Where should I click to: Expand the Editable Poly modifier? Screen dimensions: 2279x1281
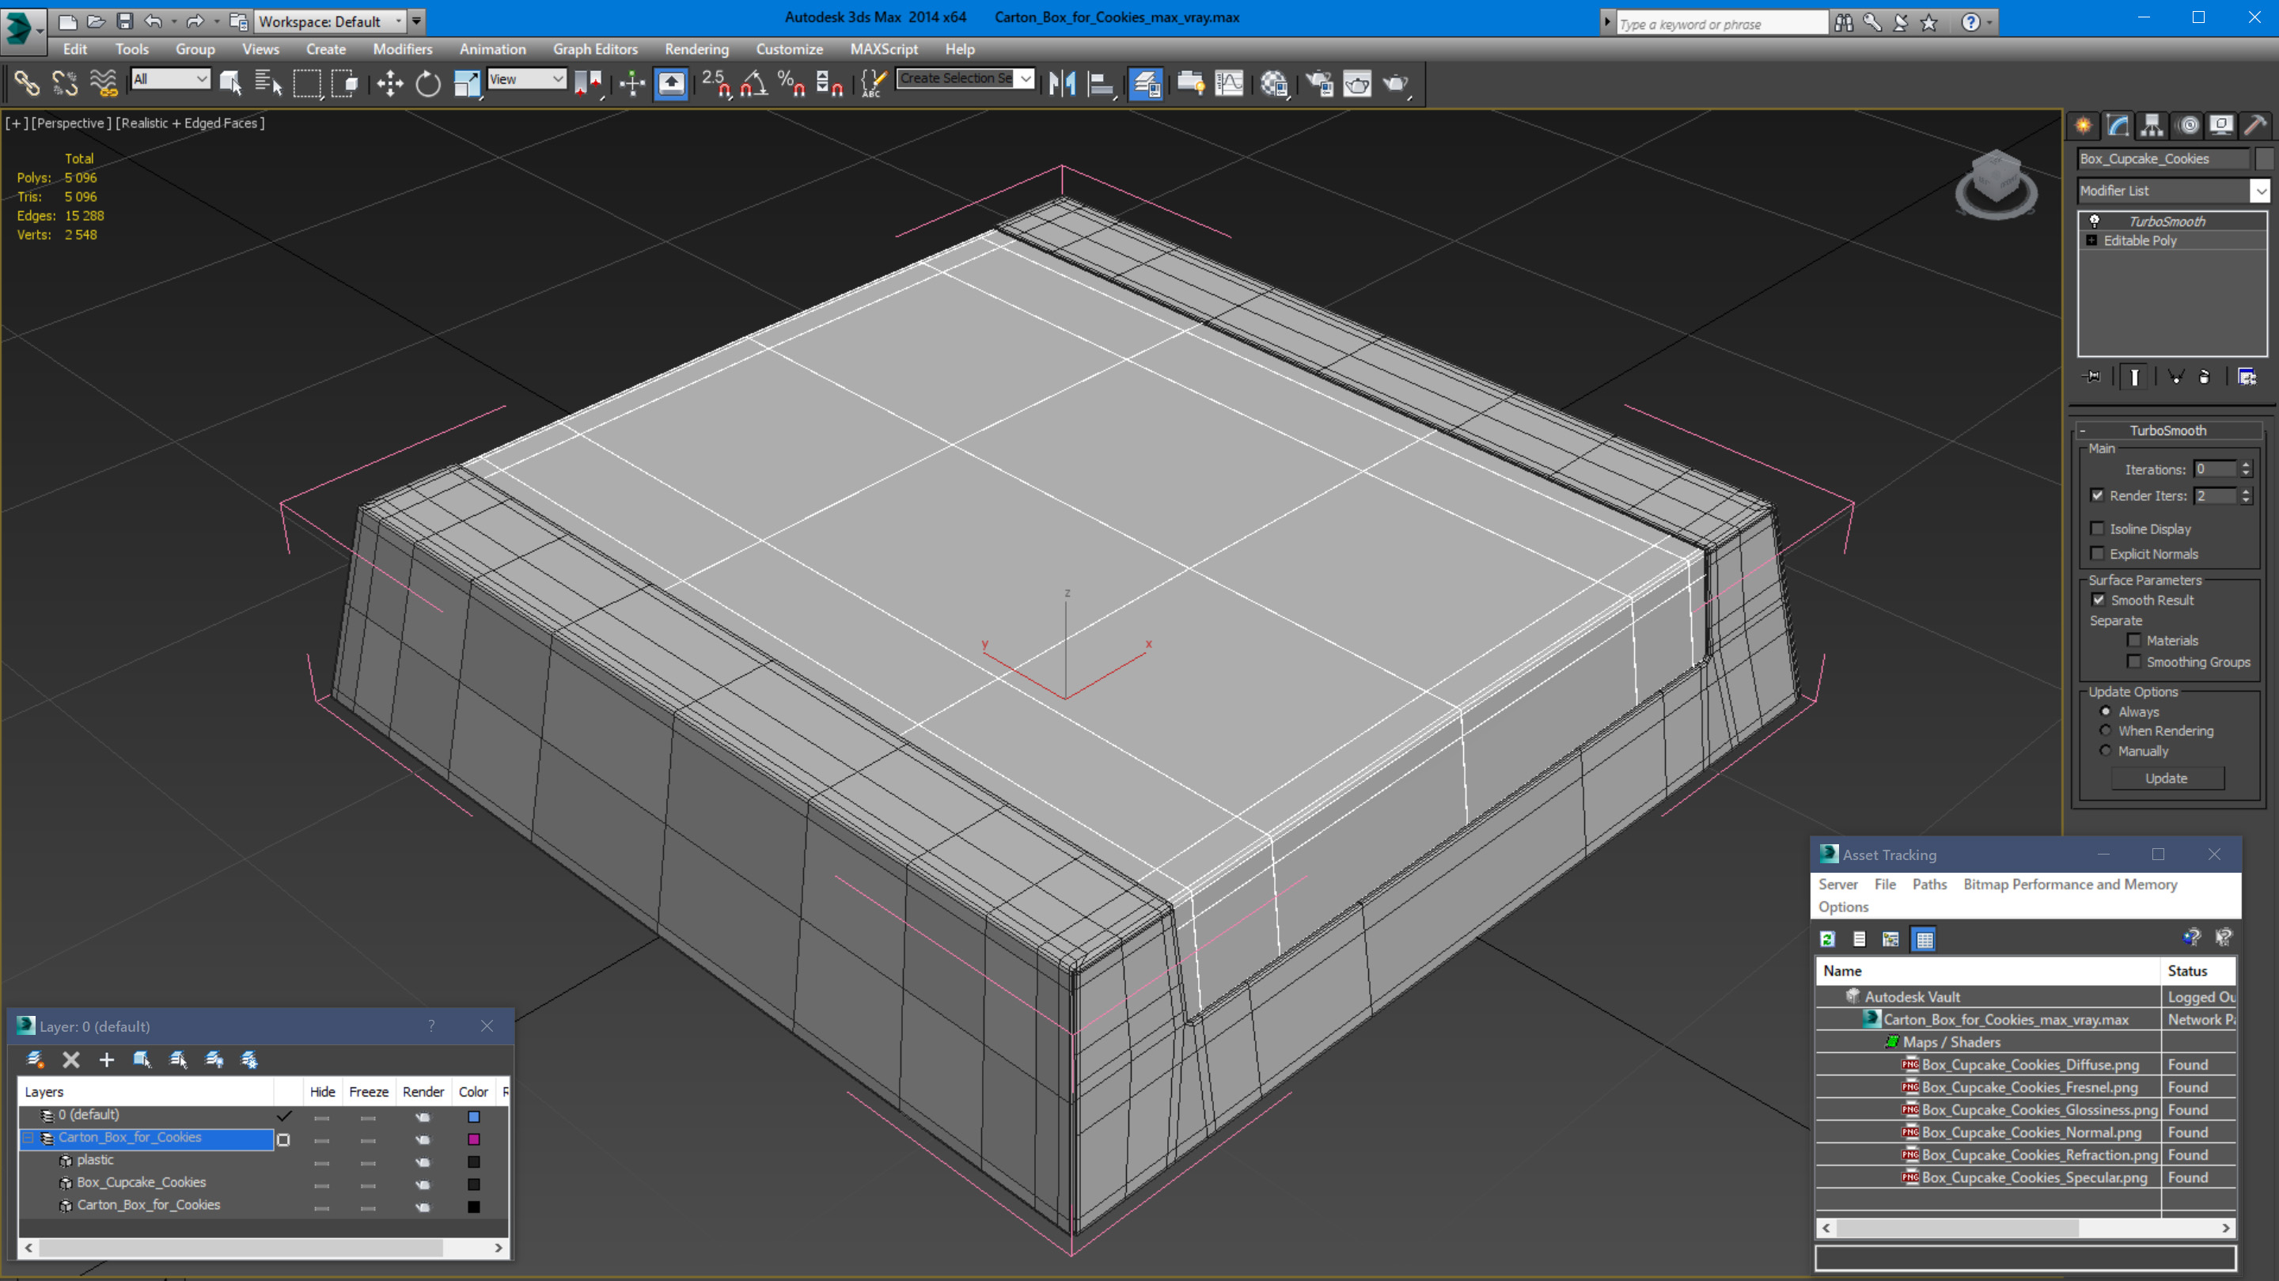pyautogui.click(x=2091, y=241)
